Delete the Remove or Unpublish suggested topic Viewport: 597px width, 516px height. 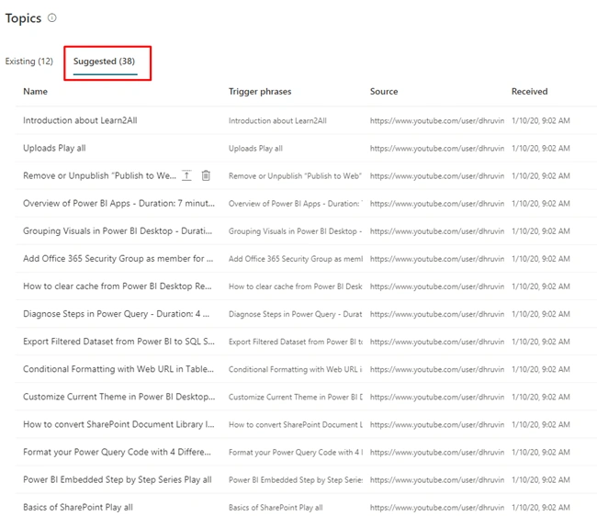(x=206, y=175)
